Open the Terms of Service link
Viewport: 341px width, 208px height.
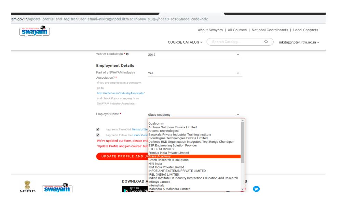[x=139, y=129]
